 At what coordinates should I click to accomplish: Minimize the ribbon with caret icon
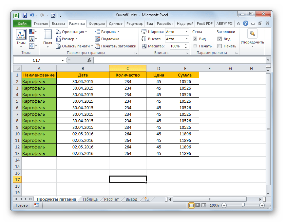(238, 23)
